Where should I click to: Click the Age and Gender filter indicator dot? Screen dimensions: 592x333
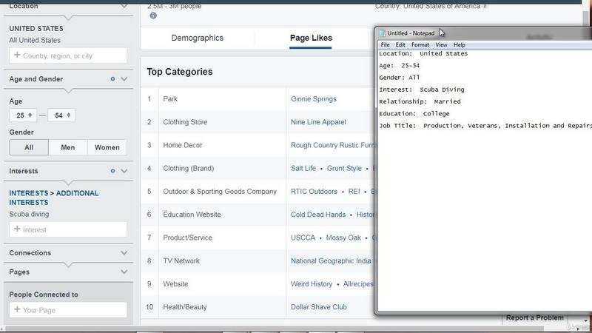(x=112, y=79)
